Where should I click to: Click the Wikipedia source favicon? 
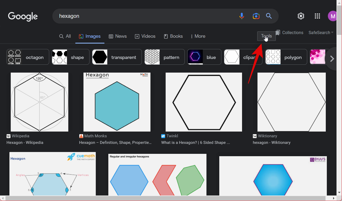click(9, 136)
